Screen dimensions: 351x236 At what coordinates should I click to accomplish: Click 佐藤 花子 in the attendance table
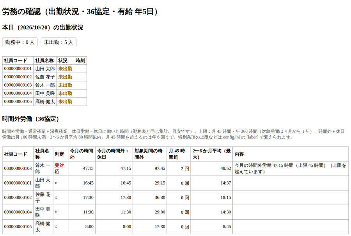coord(45,77)
